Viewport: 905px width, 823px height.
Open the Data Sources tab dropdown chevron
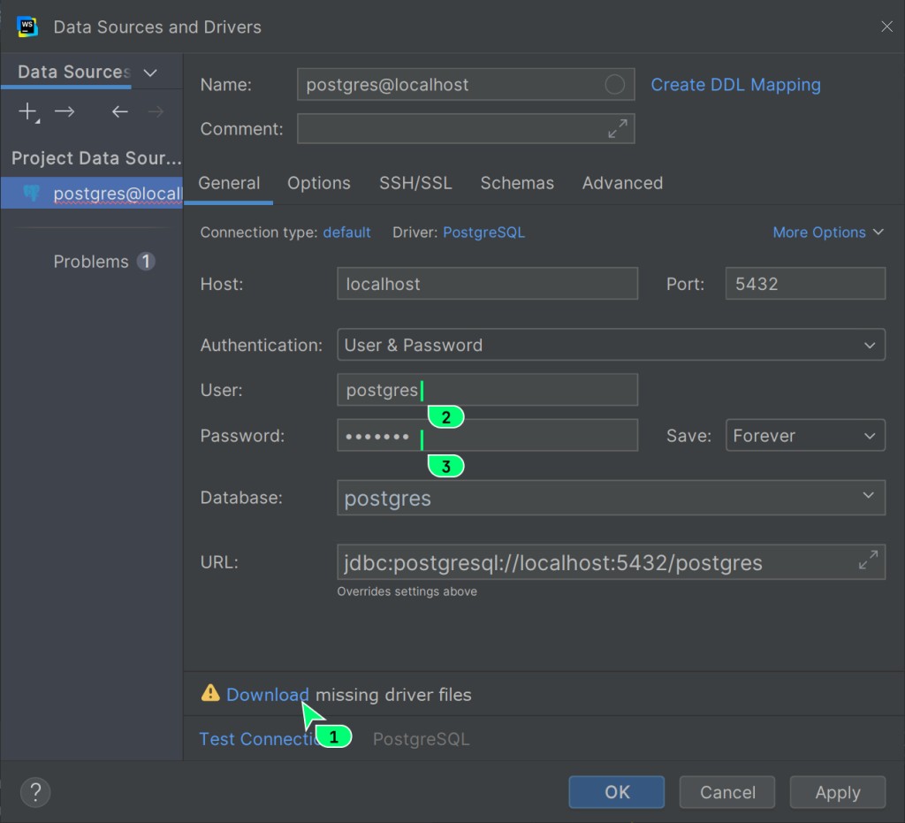tap(150, 72)
